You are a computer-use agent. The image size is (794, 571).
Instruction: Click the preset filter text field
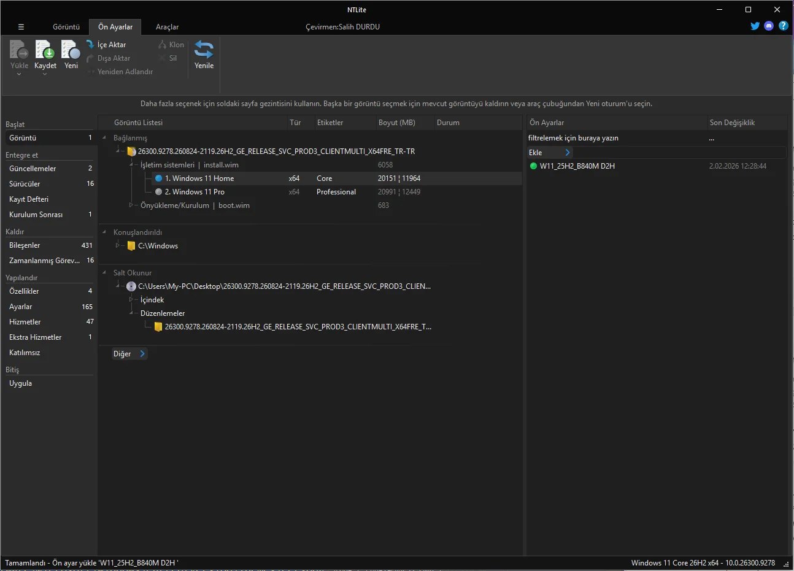617,138
